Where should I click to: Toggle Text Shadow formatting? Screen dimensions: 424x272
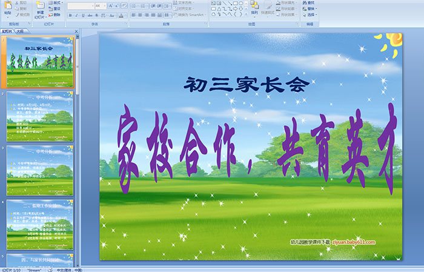click(97, 15)
